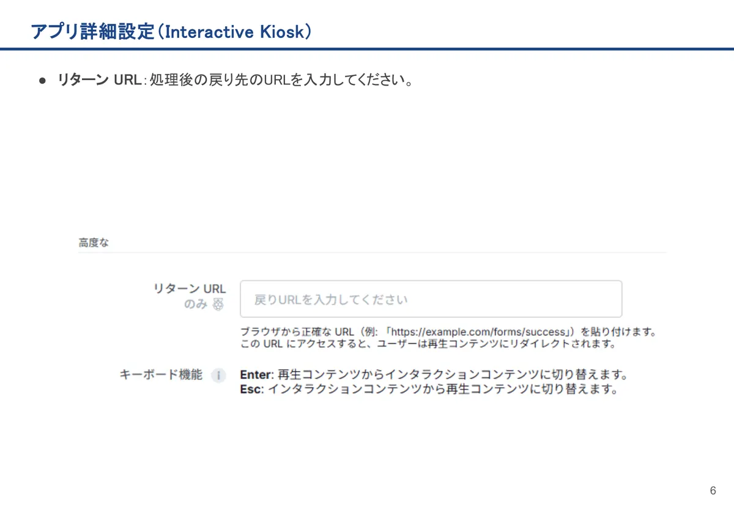This screenshot has width=734, height=519.
Task: Click the Enter shortcut description line
Action: 434,375
